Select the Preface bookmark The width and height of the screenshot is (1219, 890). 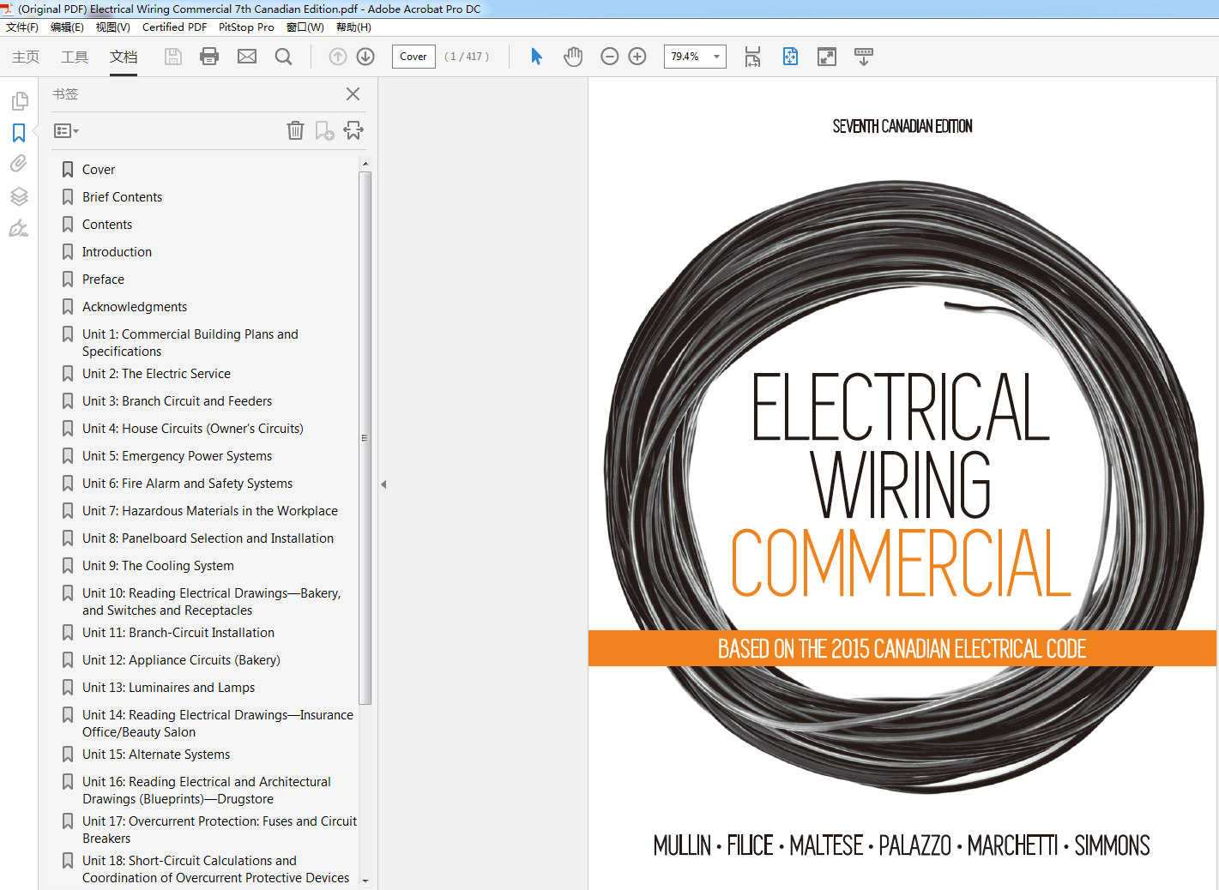point(103,280)
